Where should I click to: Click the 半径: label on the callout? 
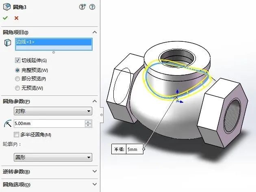119,149
